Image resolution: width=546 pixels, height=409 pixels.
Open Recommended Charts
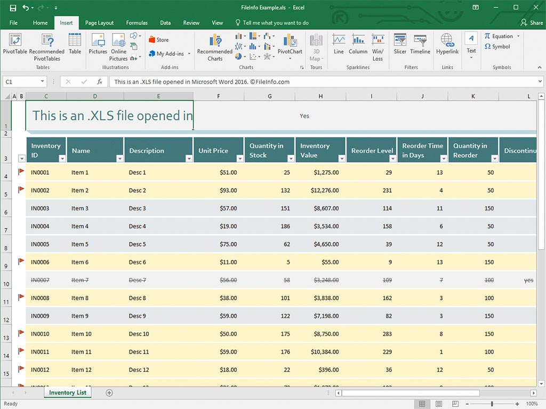214,47
